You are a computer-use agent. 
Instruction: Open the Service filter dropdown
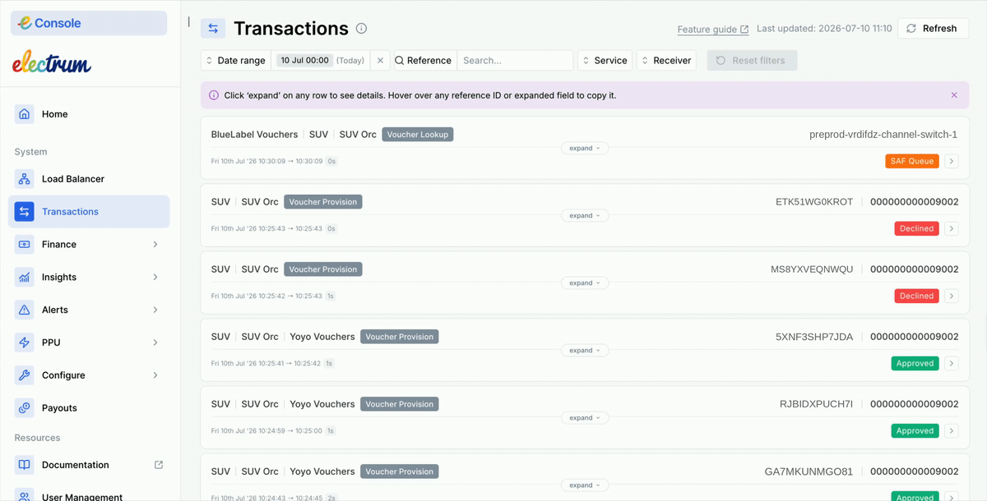[605, 61]
